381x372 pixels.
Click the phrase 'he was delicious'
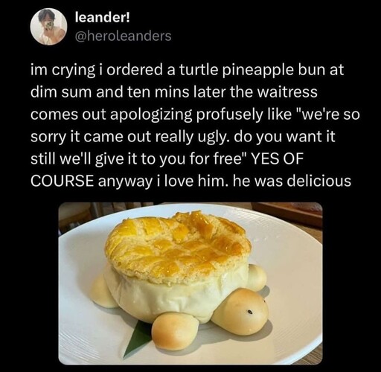292,181
